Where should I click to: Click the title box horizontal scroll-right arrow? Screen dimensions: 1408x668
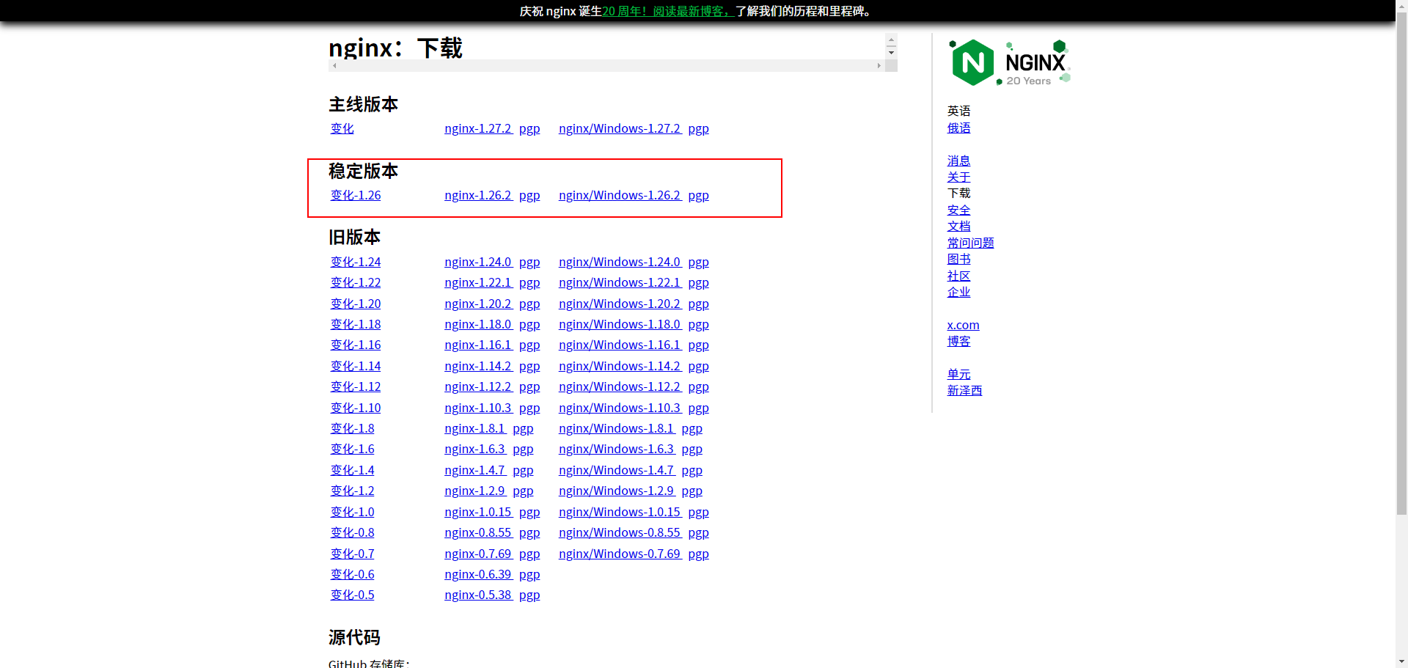(879, 66)
